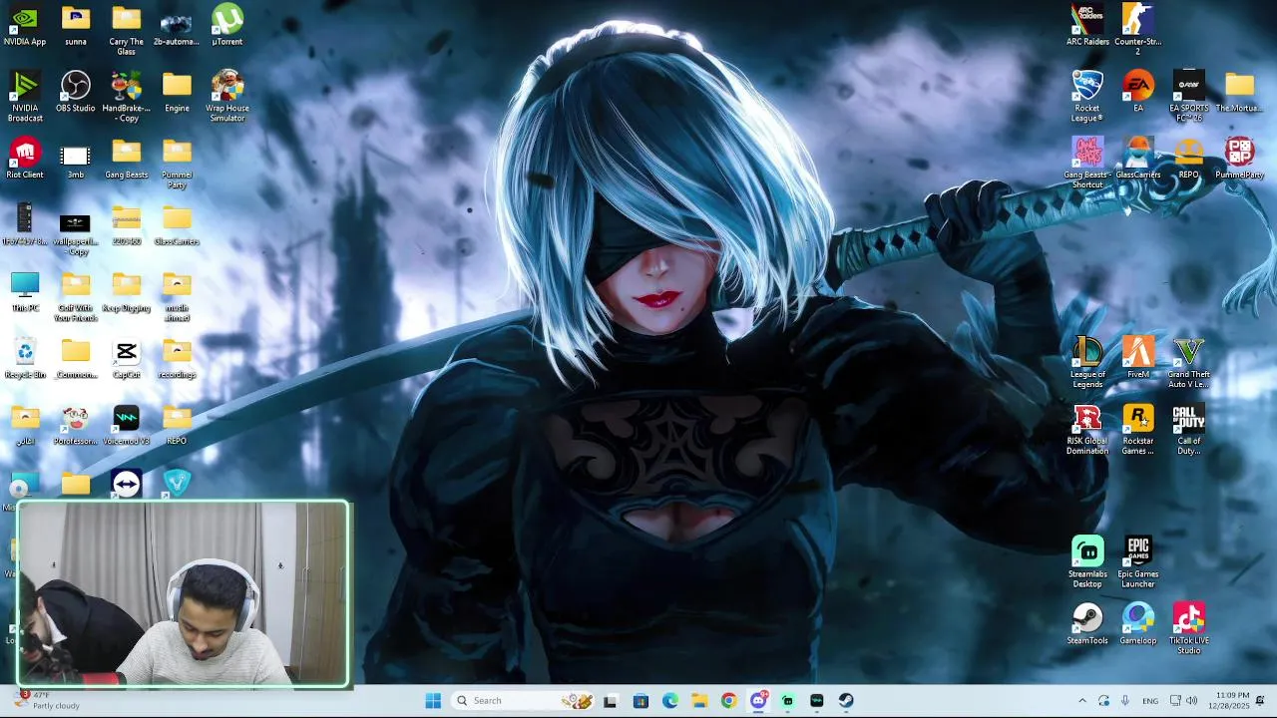Launch ARC Raiders shortcut
The height and width of the screenshot is (718, 1277).
(1087, 27)
